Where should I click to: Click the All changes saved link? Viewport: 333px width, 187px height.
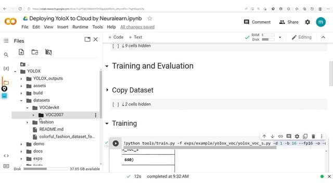pos(137,27)
